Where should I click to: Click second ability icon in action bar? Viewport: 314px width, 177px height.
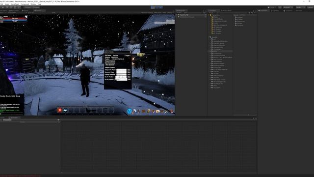tap(65, 110)
